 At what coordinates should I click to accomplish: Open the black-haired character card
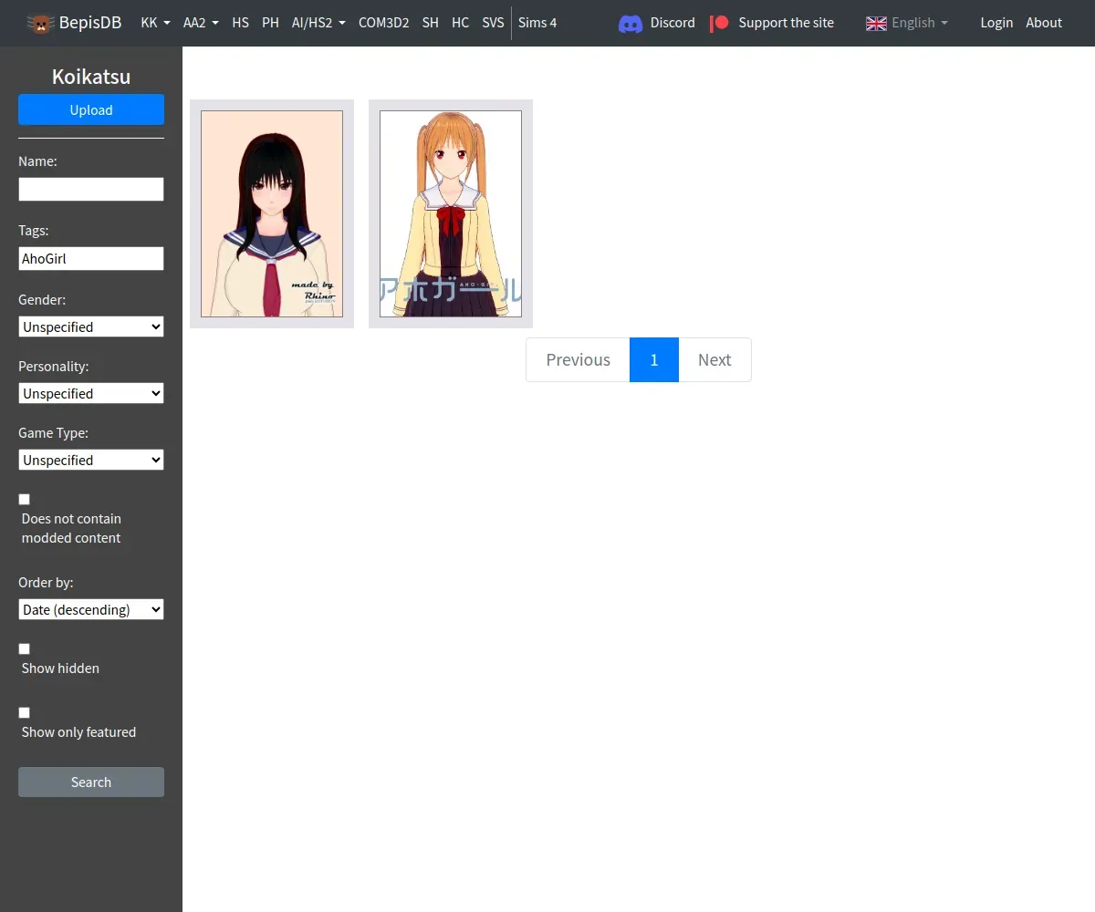tap(272, 213)
